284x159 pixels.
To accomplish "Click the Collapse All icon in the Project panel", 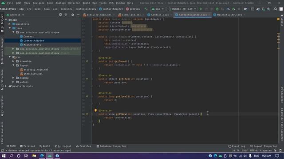I will pos(66,15).
